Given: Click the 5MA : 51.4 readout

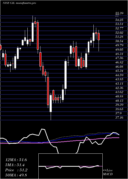Looking at the screenshot, I should 15,165.
